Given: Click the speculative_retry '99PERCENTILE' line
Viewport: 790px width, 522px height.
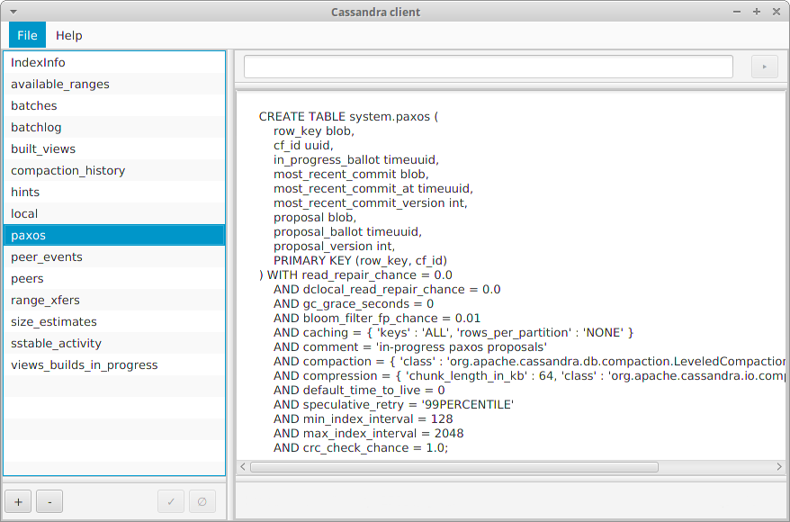Looking at the screenshot, I should click(393, 405).
